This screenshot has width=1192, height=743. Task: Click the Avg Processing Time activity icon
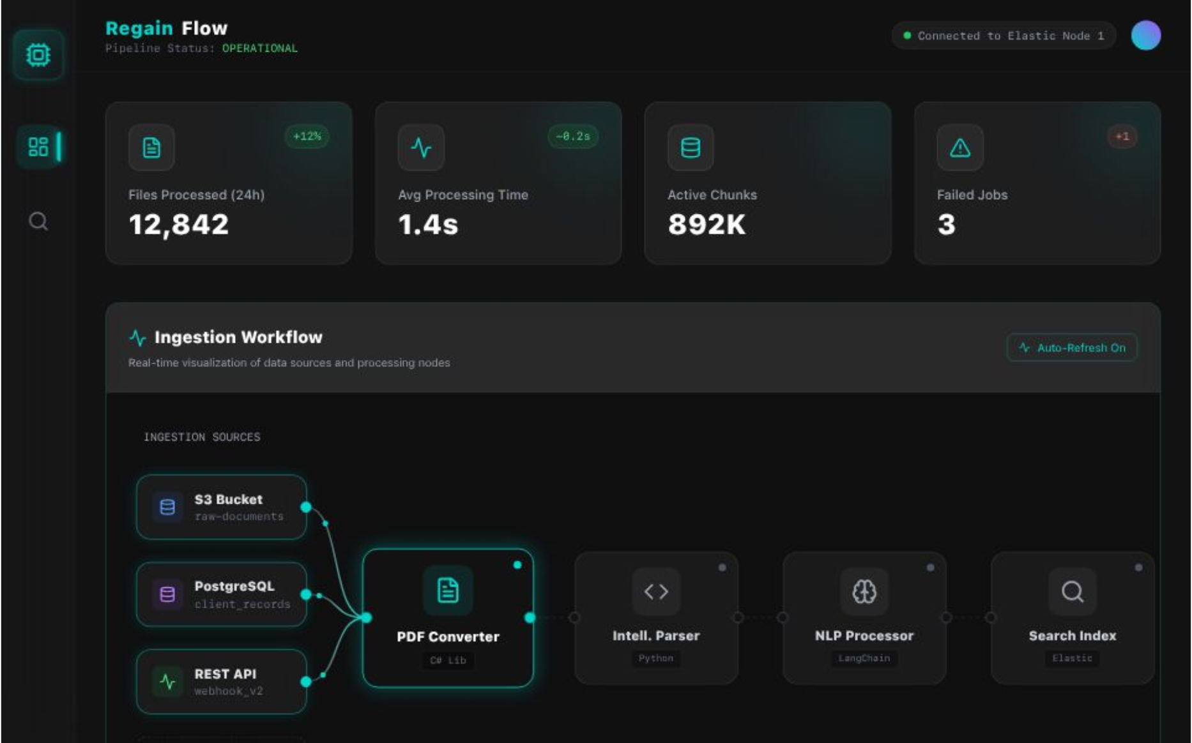click(421, 147)
